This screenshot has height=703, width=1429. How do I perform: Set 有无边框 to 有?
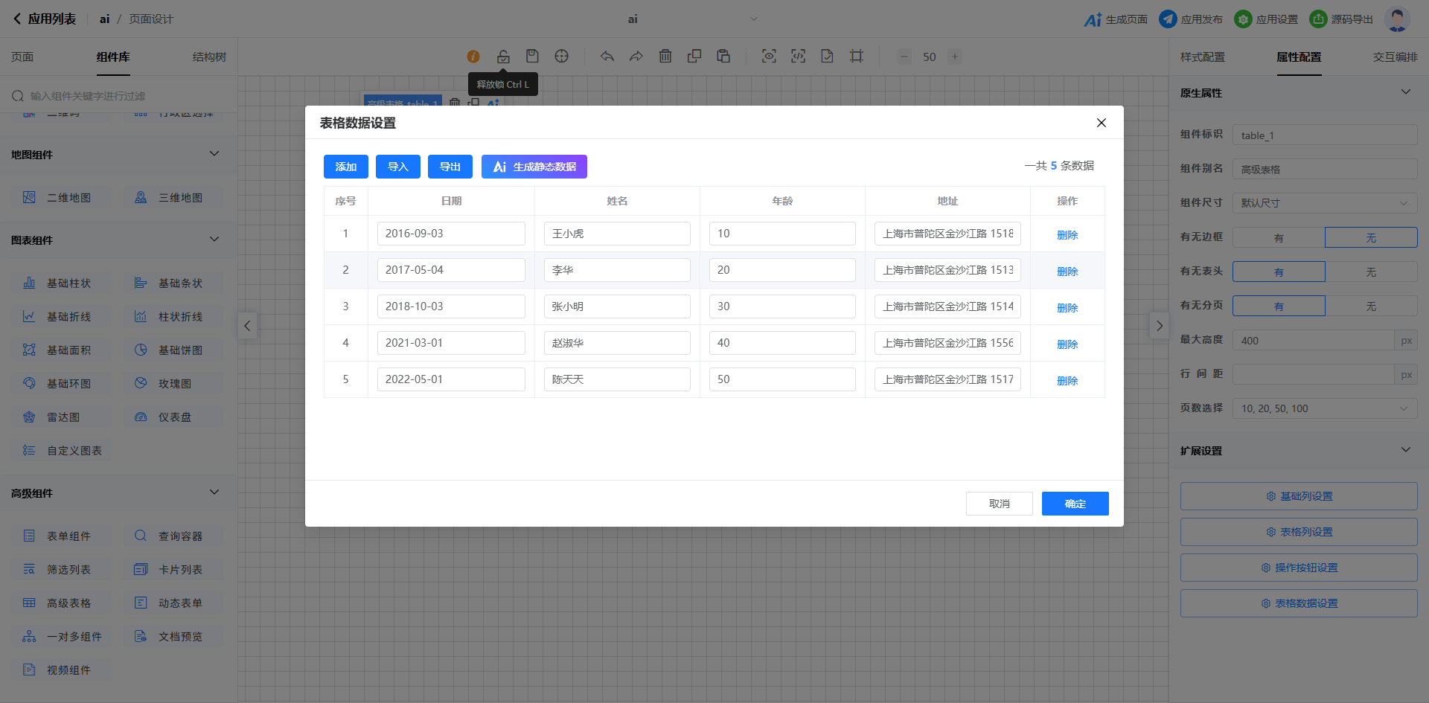tap(1279, 238)
